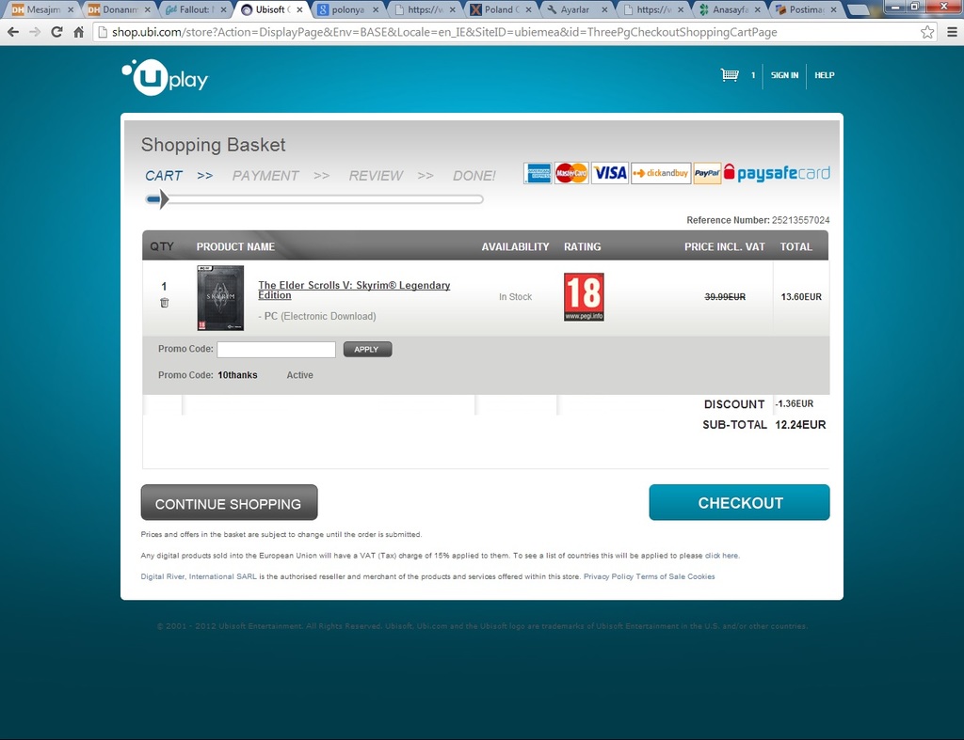Click the active promo code 10thanks
The image size is (964, 740).
tap(237, 375)
